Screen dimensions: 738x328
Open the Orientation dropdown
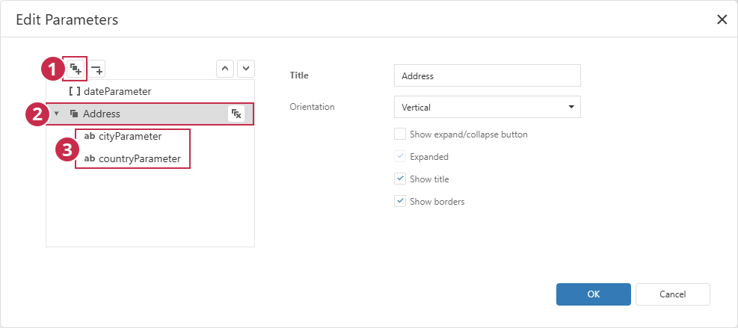[487, 107]
